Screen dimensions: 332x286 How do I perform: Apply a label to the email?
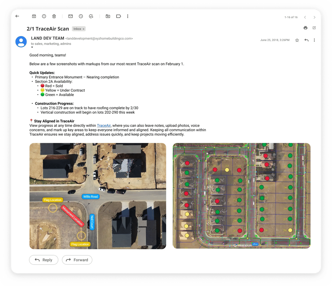118,16
